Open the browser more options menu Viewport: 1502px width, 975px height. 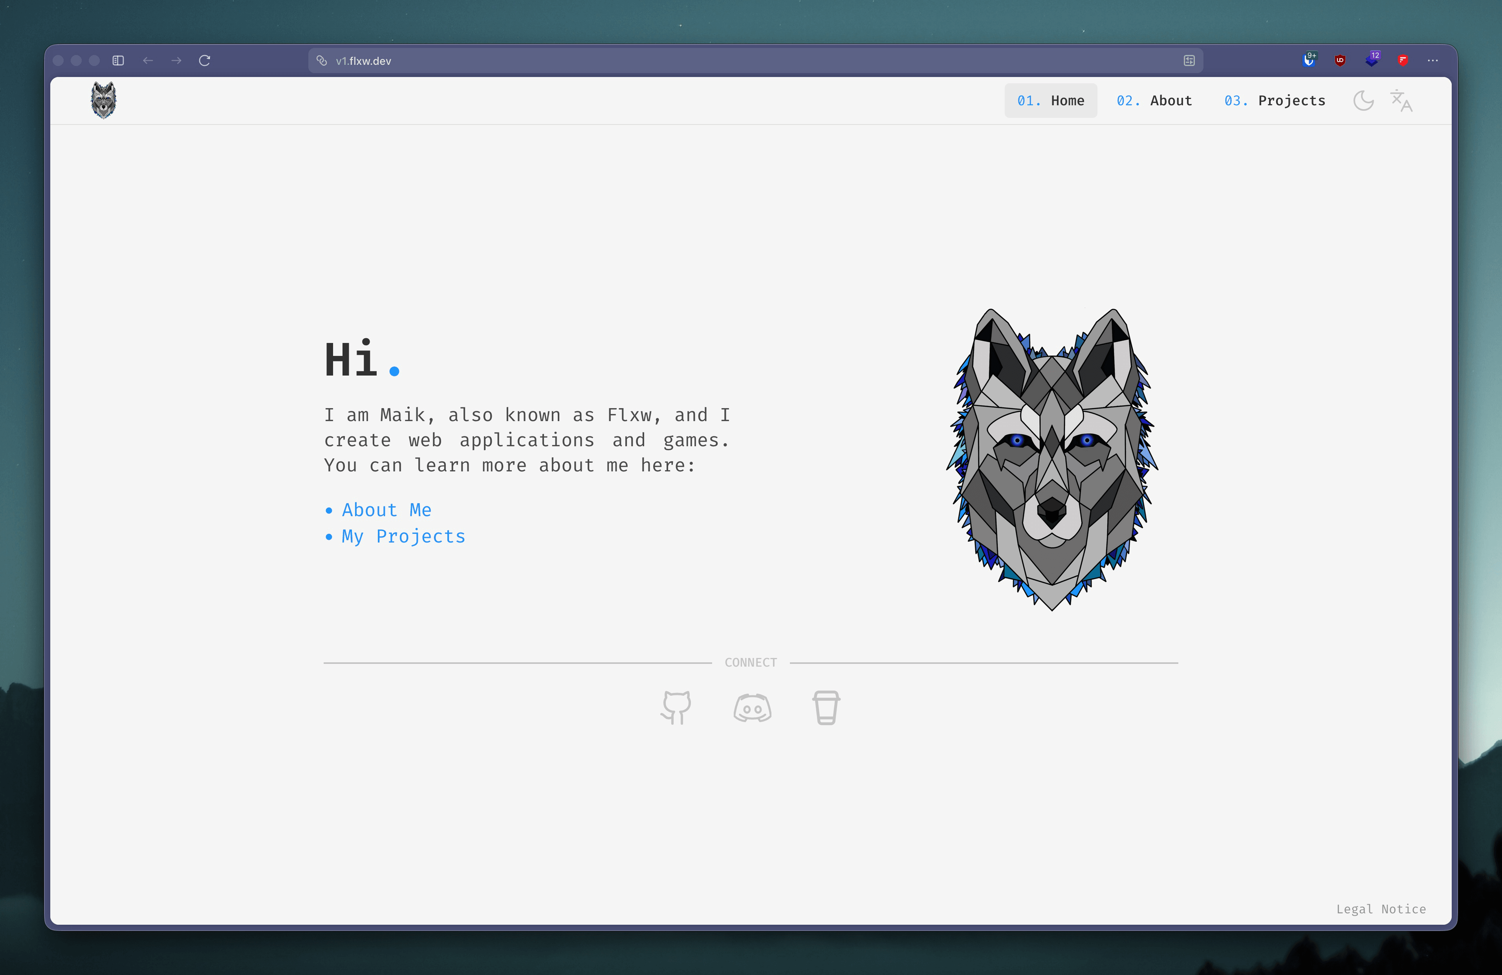[1432, 60]
